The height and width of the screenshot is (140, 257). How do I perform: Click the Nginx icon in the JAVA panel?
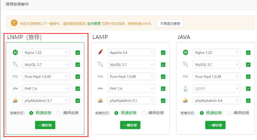pos(185,52)
